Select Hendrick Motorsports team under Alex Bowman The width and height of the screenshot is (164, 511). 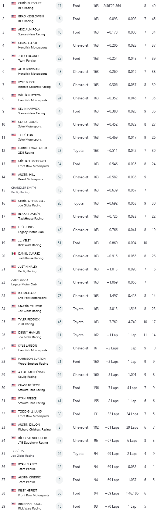coord(32,74)
